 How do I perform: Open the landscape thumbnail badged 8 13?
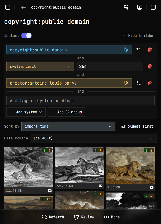(x=28, y=203)
